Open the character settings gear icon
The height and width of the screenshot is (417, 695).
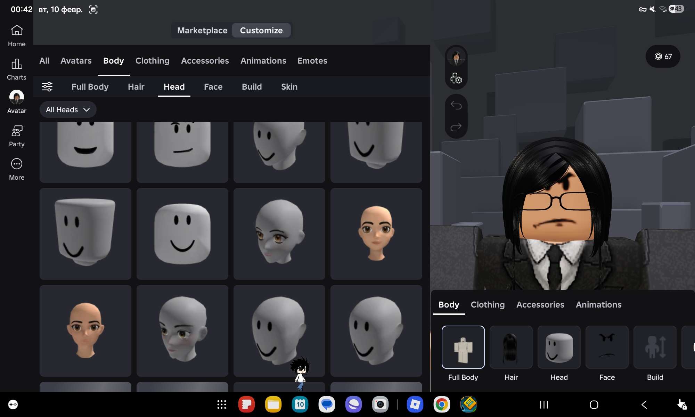pos(456,79)
